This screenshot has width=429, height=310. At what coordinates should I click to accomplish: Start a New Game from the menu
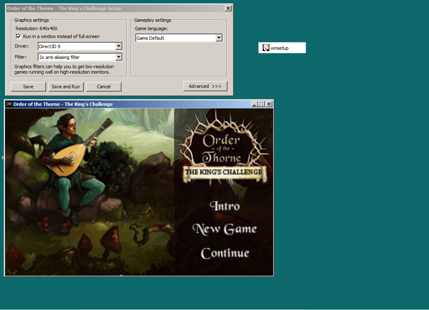[x=225, y=229]
